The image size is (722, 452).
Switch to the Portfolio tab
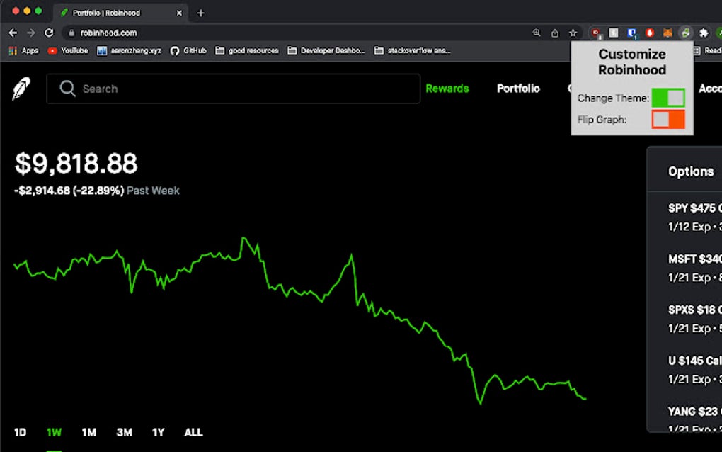pyautogui.click(x=518, y=88)
